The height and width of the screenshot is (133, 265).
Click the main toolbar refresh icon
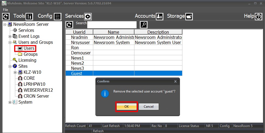point(6,17)
